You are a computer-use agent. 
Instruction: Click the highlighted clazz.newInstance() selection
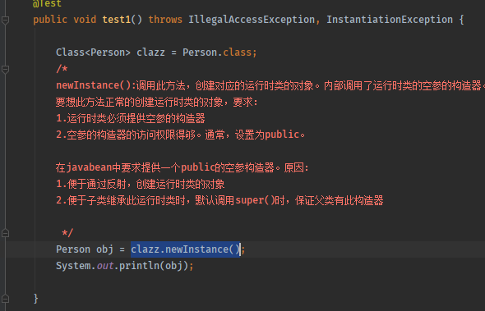185,249
